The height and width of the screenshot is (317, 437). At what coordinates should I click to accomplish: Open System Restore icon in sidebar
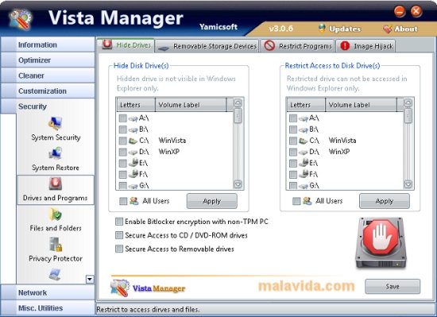55,153
